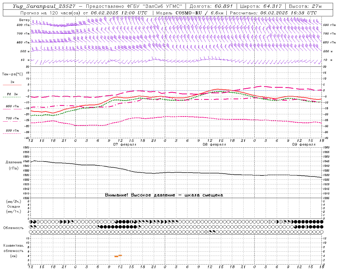Viewport: 337px width, 269px height.
Task: Click the orange convective cloud bar
Action: 118,256
